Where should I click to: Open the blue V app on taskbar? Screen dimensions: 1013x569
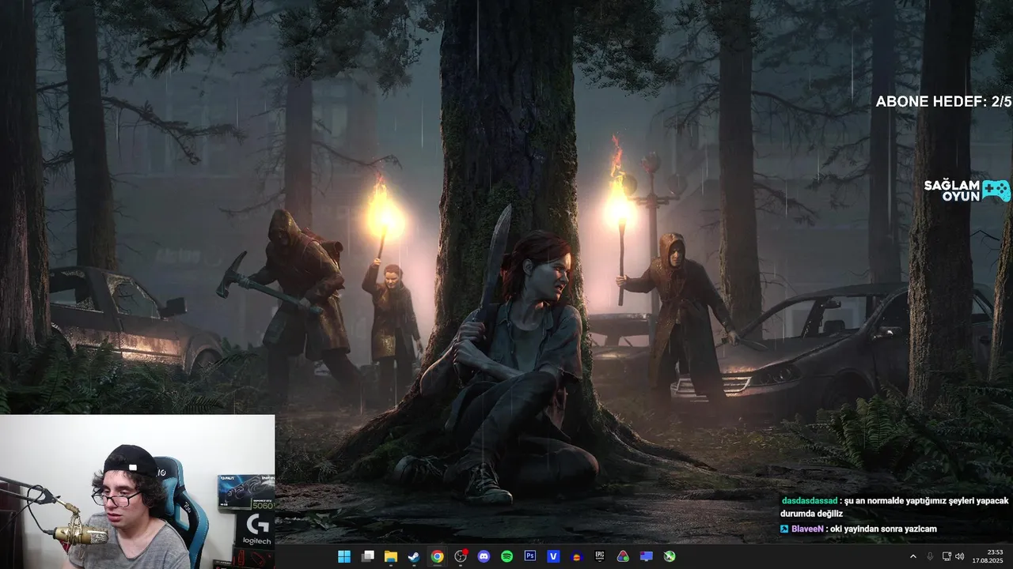pyautogui.click(x=553, y=556)
